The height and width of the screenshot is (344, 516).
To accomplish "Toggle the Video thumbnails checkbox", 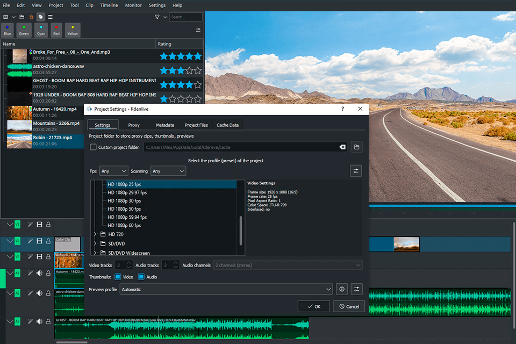I will click(x=118, y=277).
